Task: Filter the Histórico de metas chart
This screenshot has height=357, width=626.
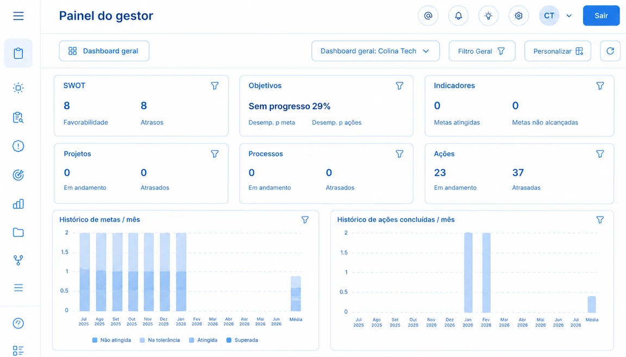Action: click(x=305, y=220)
